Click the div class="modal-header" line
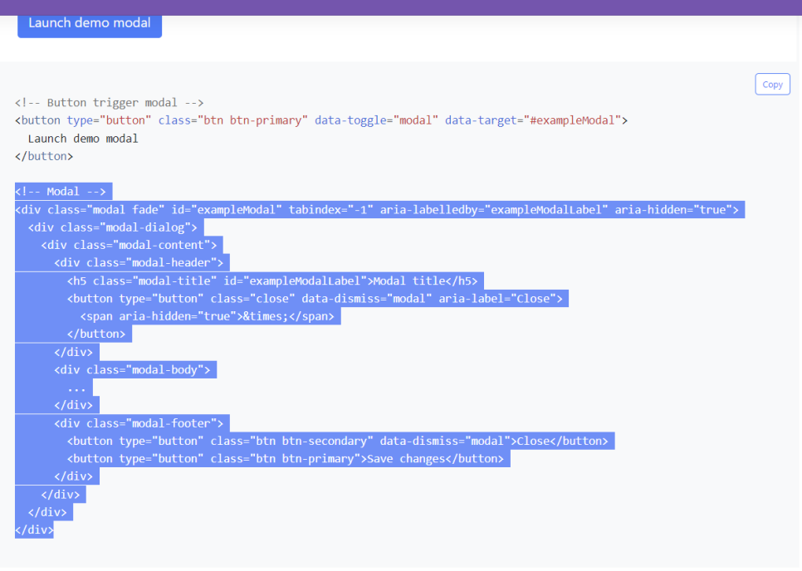 click(x=139, y=263)
